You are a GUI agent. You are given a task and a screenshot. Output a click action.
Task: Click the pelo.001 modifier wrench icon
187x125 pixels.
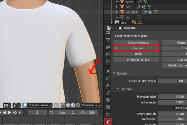click(x=145, y=12)
